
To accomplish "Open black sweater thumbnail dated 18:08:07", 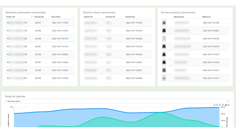I will pyautogui.click(x=164, y=31).
